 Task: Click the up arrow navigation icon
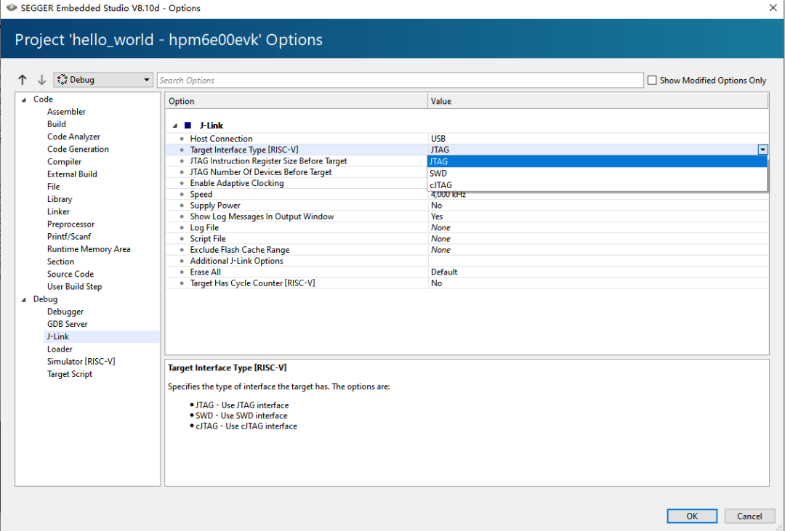22,80
